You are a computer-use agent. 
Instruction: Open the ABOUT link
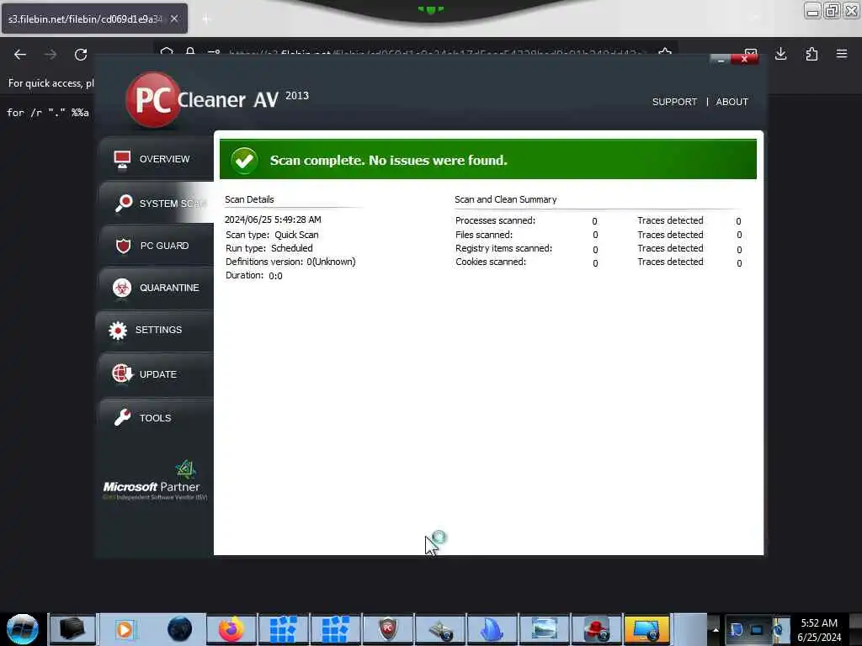coord(732,102)
